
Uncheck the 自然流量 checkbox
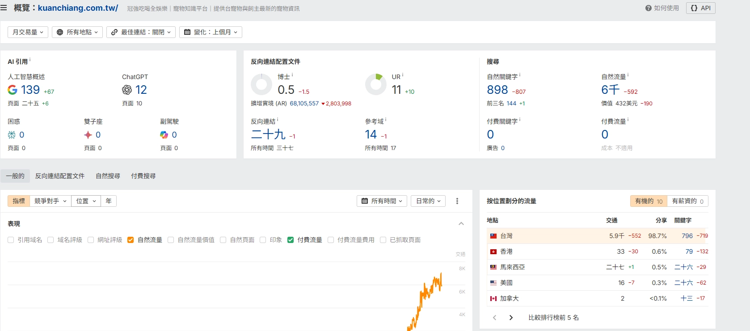(131, 240)
